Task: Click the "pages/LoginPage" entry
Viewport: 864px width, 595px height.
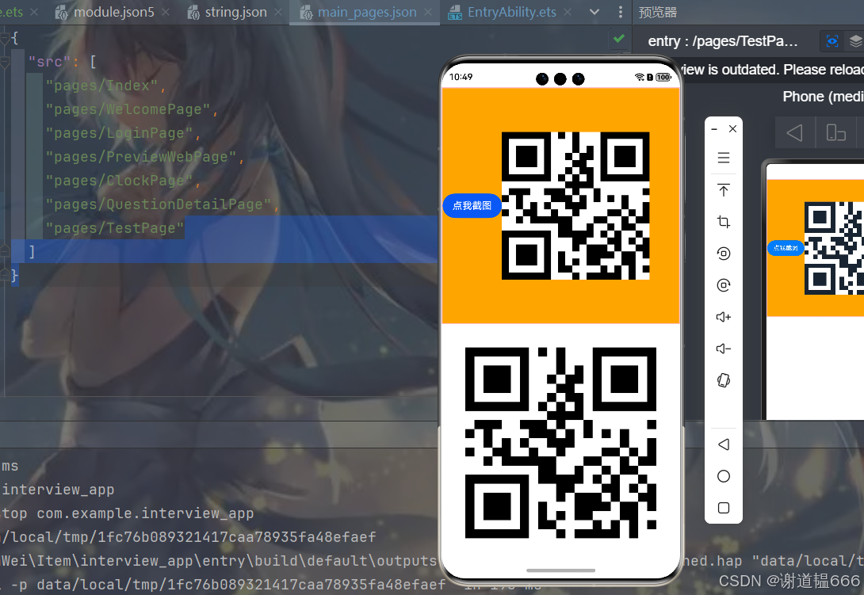Action: pyautogui.click(x=122, y=133)
